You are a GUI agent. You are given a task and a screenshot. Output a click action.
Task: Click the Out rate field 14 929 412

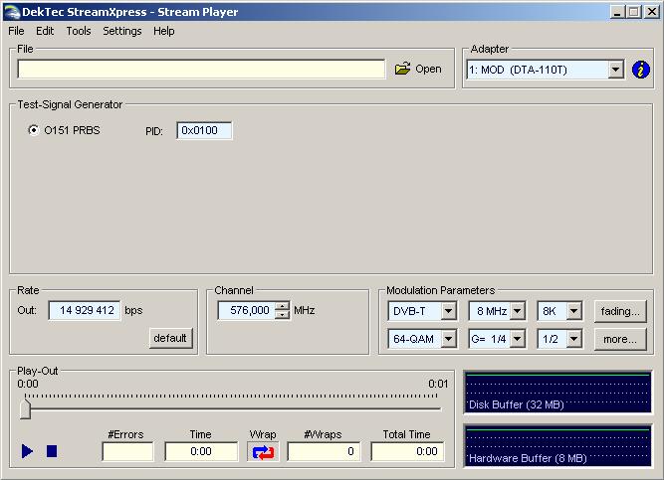point(85,310)
